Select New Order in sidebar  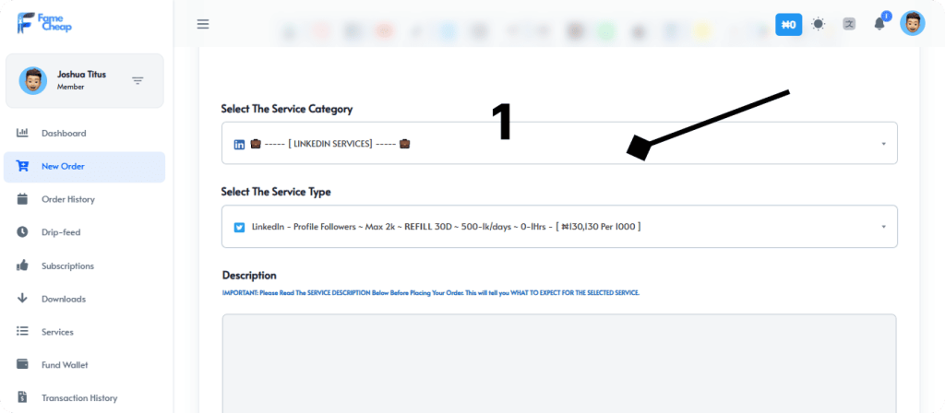84,167
